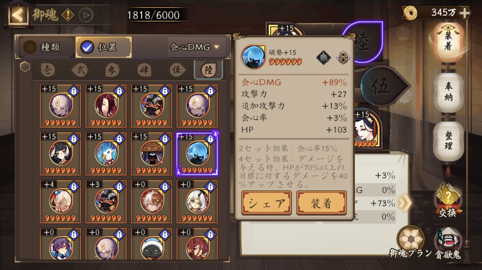The height and width of the screenshot is (270, 482).
Task: Open 御魂プラン icon
Action: [410, 238]
